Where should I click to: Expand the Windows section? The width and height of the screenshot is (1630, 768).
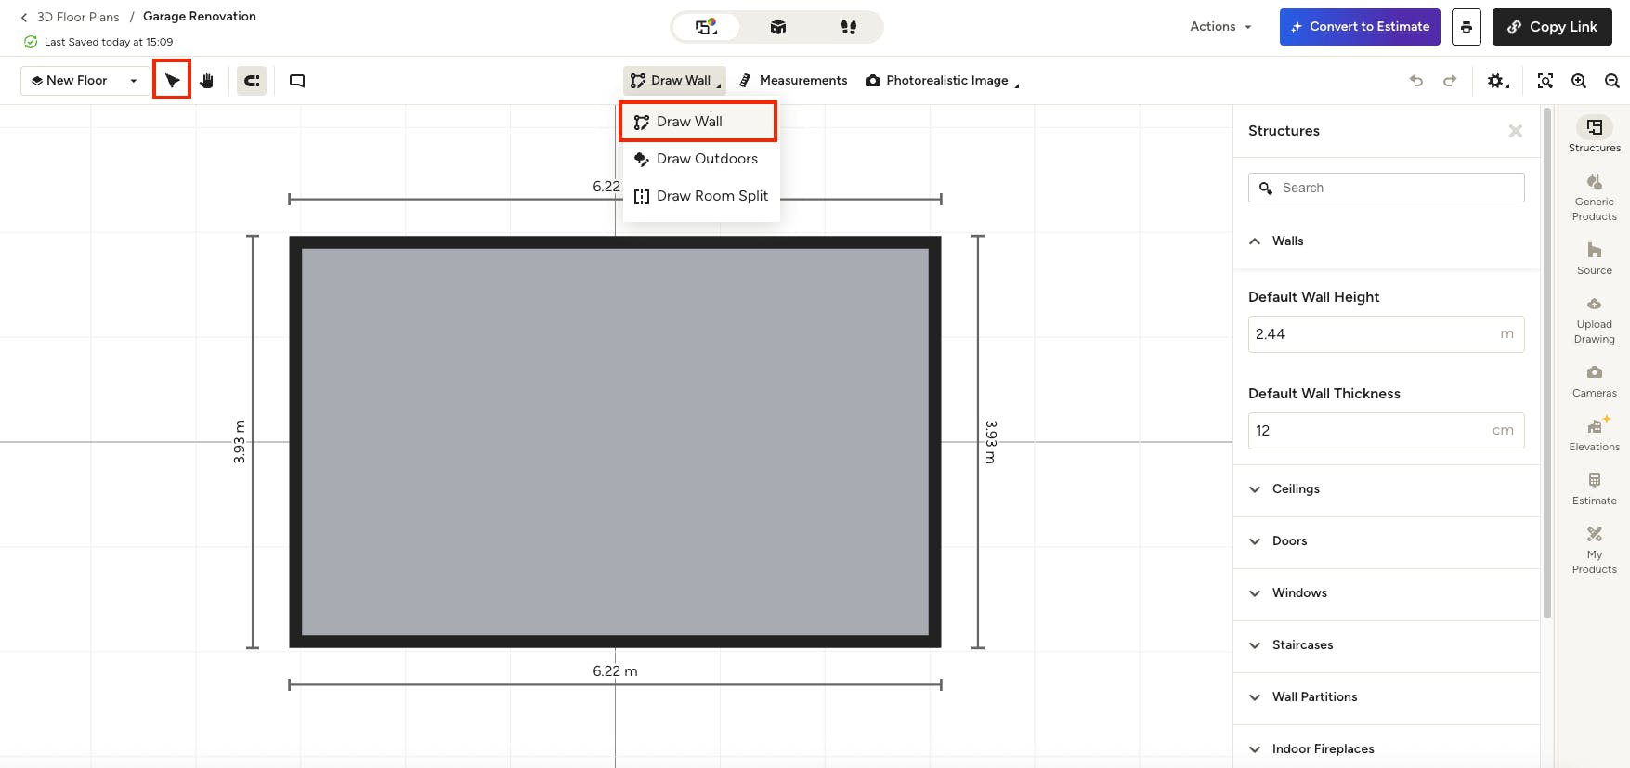(1387, 593)
